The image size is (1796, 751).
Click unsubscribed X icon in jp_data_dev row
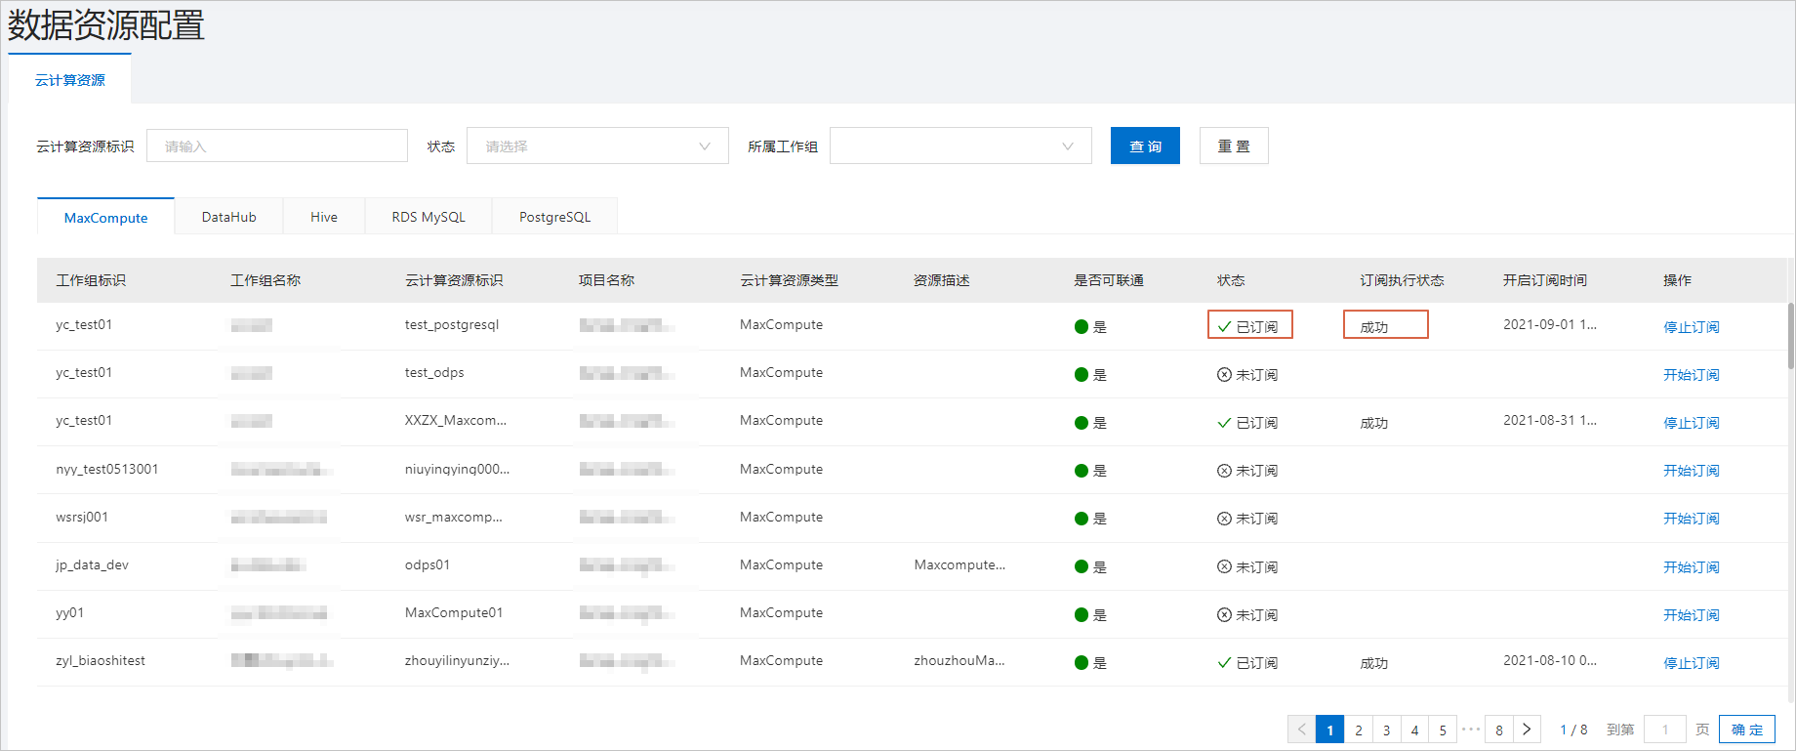[x=1224, y=567]
